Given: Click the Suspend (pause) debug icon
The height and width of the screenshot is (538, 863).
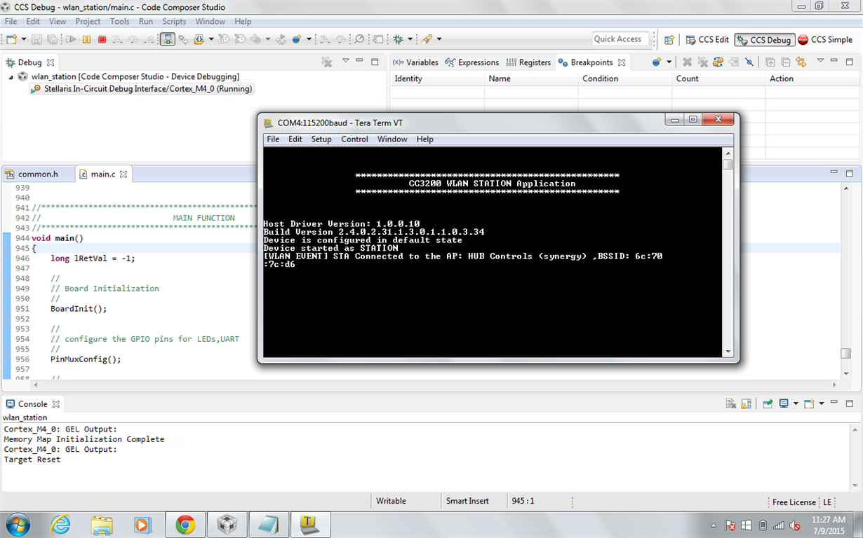Looking at the screenshot, I should click(86, 39).
